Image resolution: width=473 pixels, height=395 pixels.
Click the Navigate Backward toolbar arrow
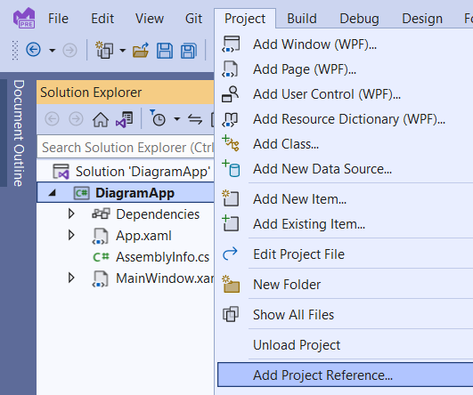33,50
